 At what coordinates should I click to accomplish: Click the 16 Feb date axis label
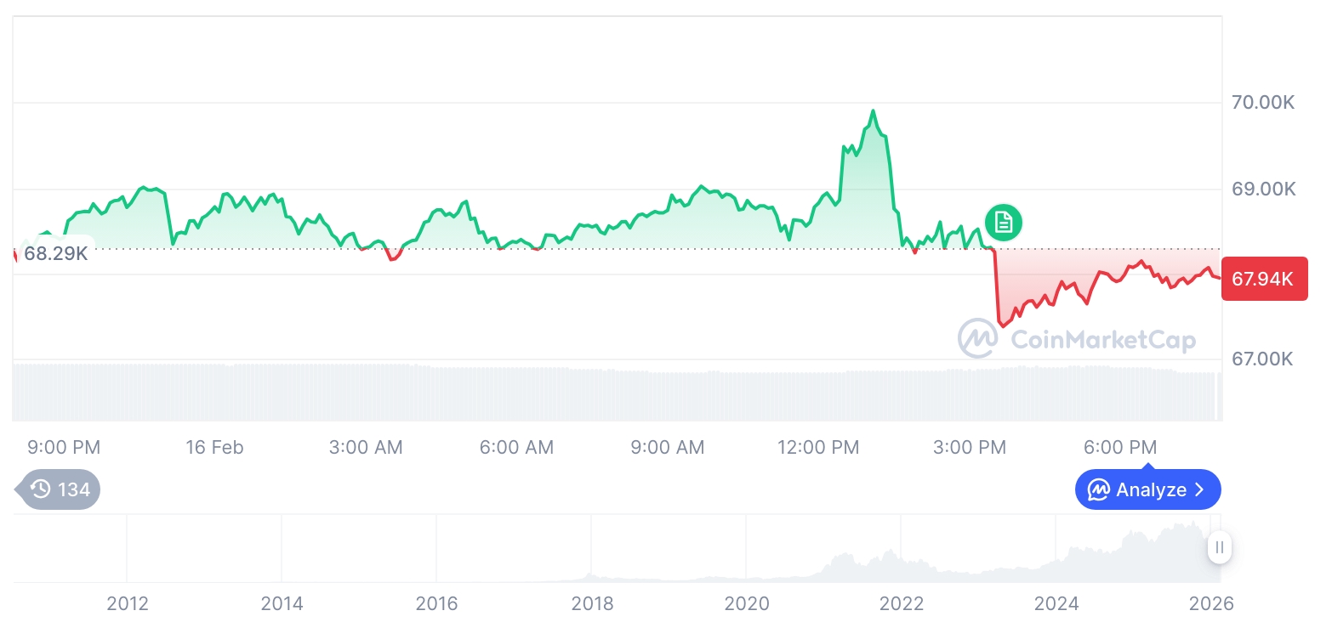click(214, 447)
